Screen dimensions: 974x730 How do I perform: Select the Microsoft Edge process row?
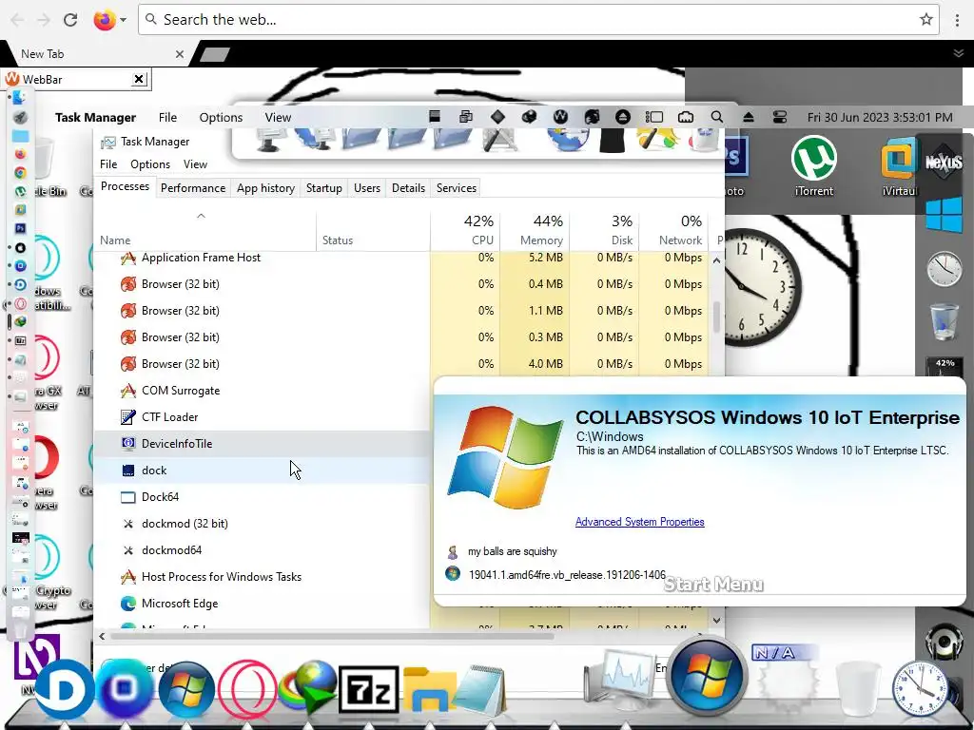[263, 604]
